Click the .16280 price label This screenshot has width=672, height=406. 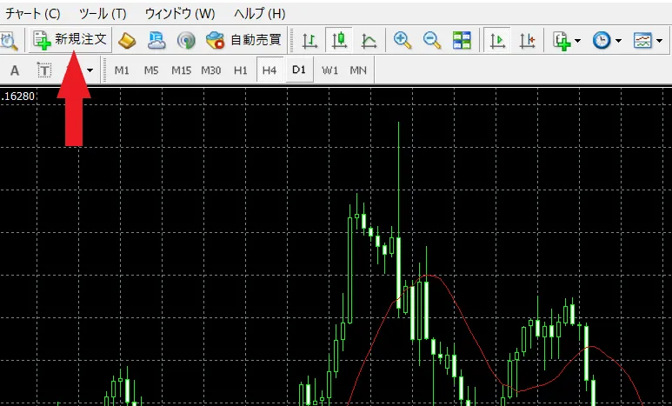tap(17, 96)
